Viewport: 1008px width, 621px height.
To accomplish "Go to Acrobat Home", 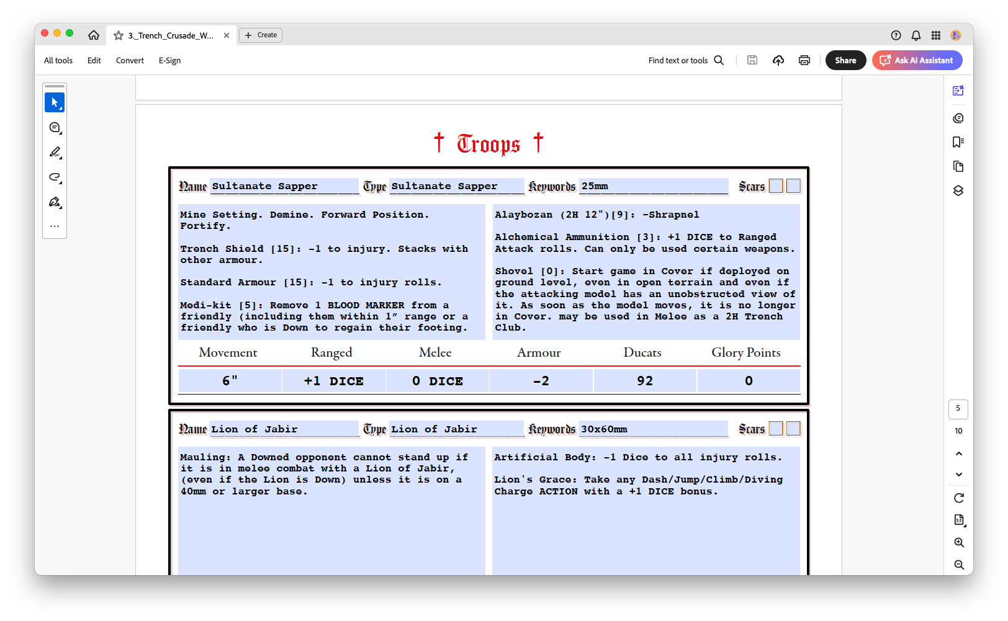I will [94, 35].
